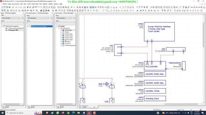Click the ... button in Layout space panel
206x115 pixels.
pyautogui.click(x=74, y=18)
